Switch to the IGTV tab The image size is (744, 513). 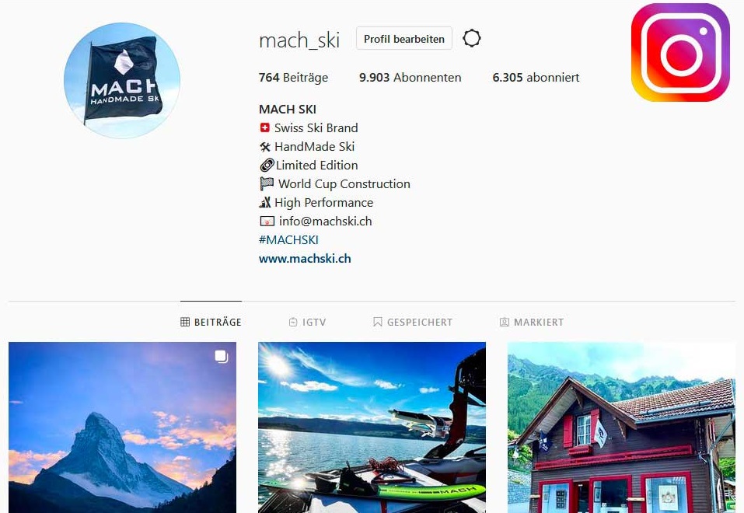[307, 323]
